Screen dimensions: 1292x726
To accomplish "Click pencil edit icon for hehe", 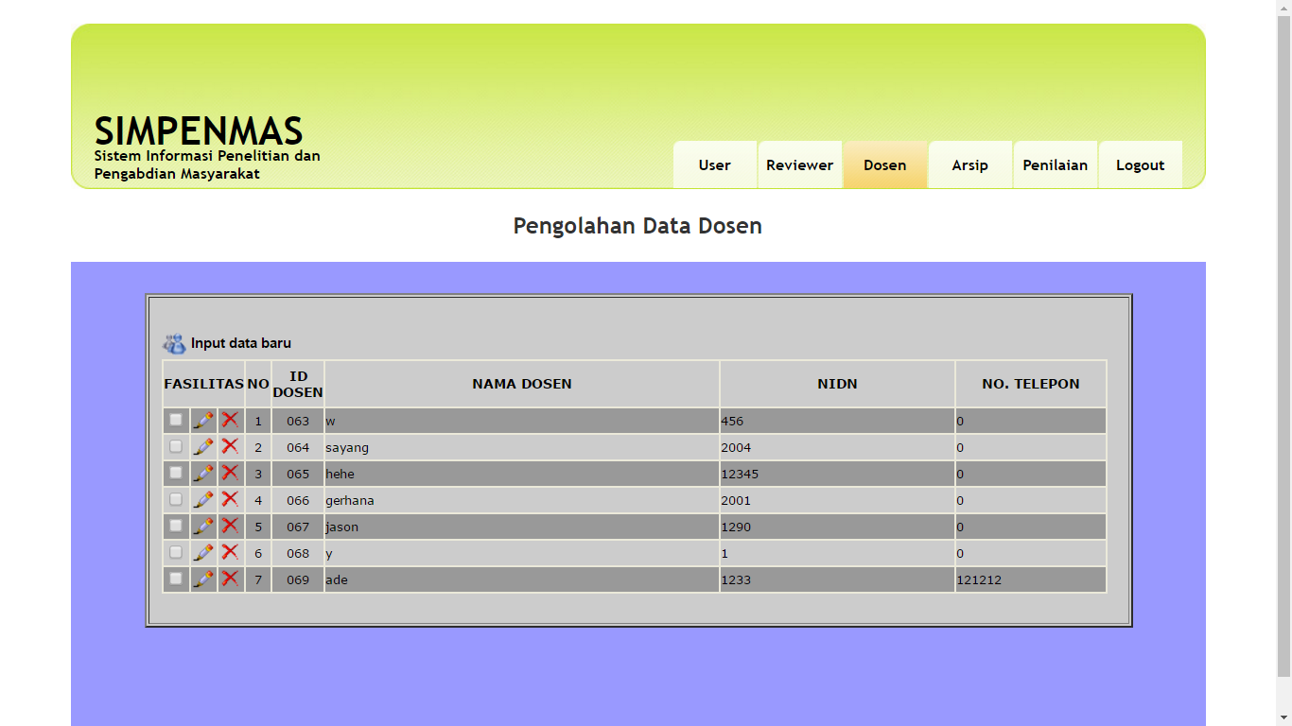I will coord(203,473).
